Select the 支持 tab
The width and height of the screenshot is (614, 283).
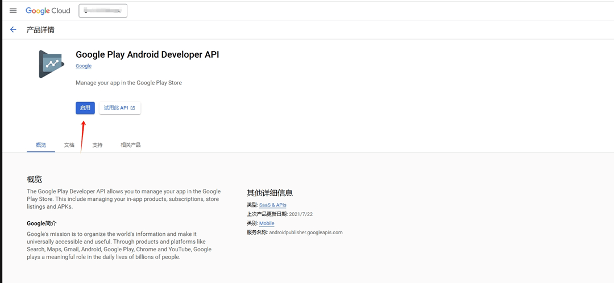click(98, 145)
